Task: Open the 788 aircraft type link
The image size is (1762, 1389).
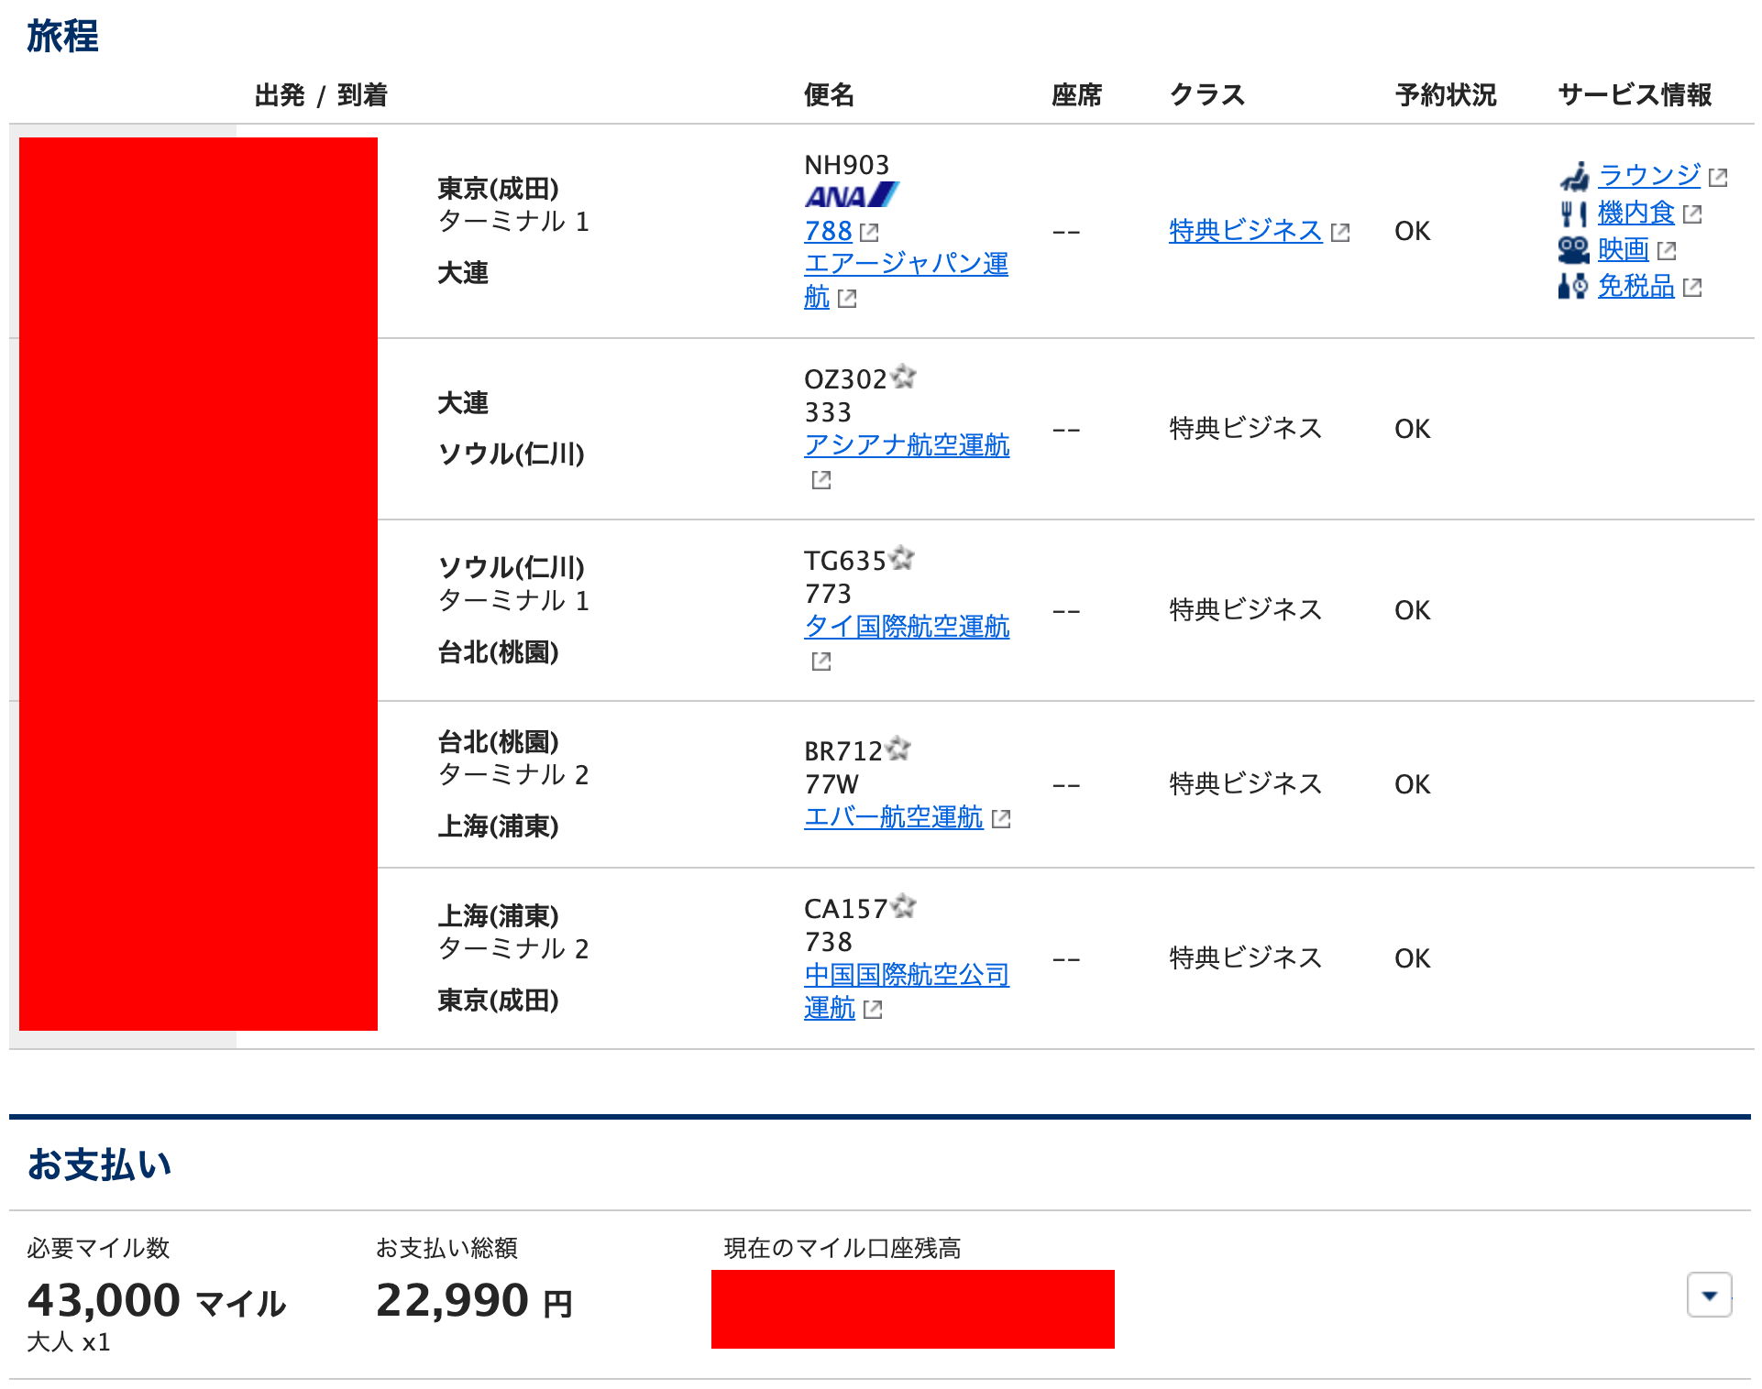Action: [x=828, y=231]
